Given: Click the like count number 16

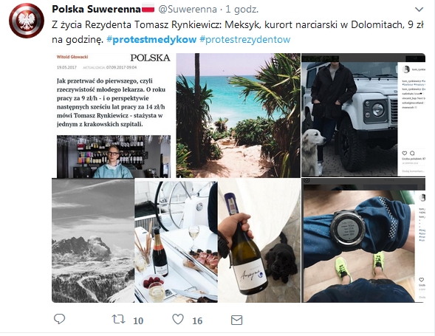Looking at the screenshot, I should click(197, 321).
